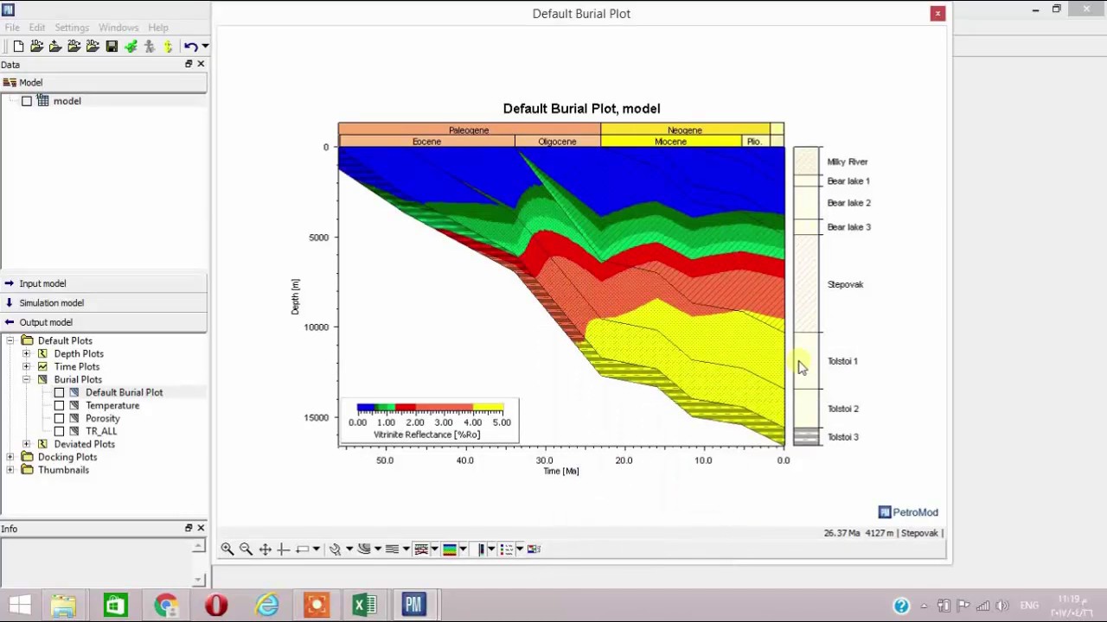Click the horizontal lines icon in plot toolbar

click(x=392, y=549)
